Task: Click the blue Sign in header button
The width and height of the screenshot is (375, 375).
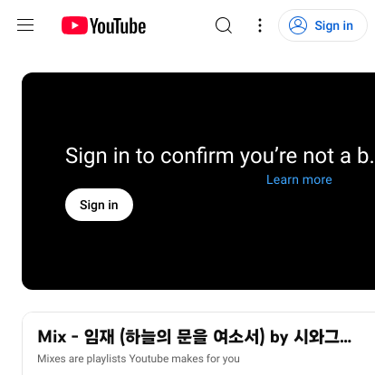Action: click(x=322, y=25)
